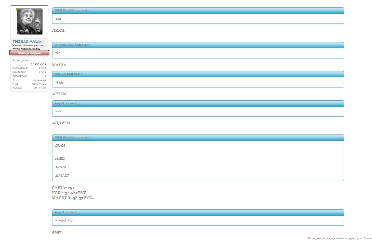Open ТРЕЗВАЯ МАША's profile via her username
Viewport: 372px width, 240px height.
click(x=27, y=42)
